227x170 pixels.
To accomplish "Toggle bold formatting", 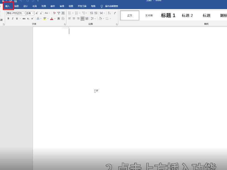I will (x=9, y=19).
